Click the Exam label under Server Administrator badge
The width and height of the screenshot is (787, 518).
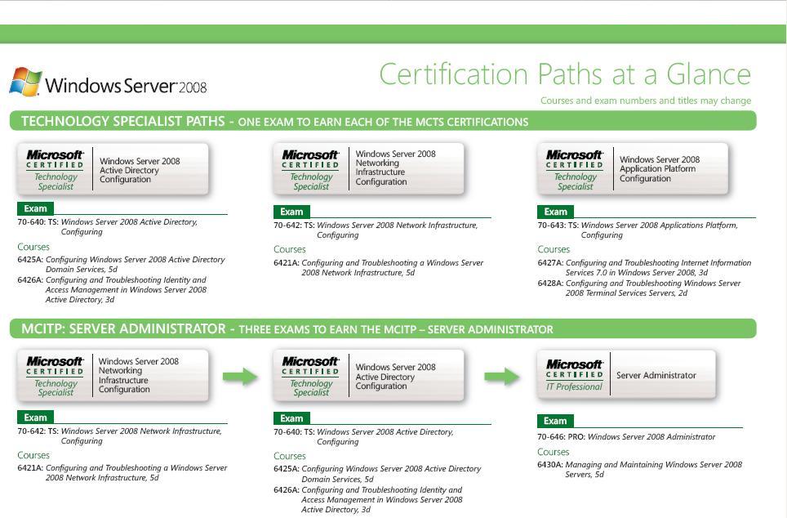(554, 421)
